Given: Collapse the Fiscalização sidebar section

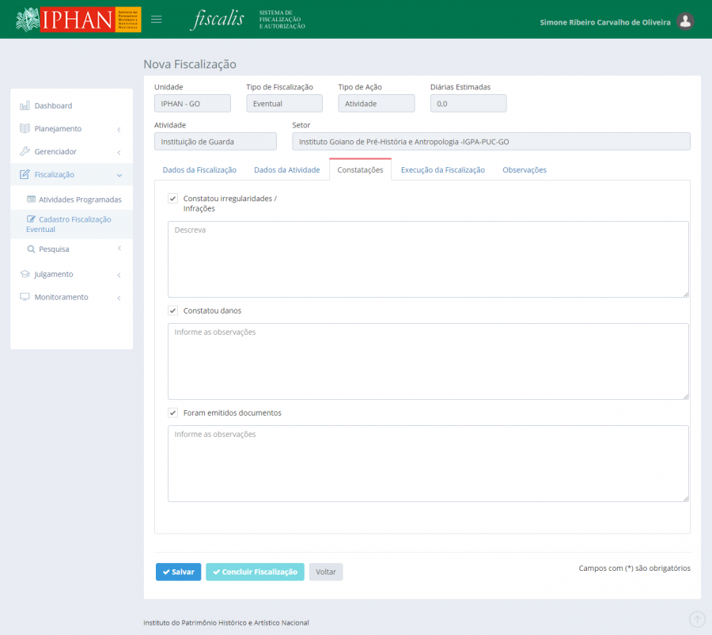Looking at the screenshot, I should [119, 174].
